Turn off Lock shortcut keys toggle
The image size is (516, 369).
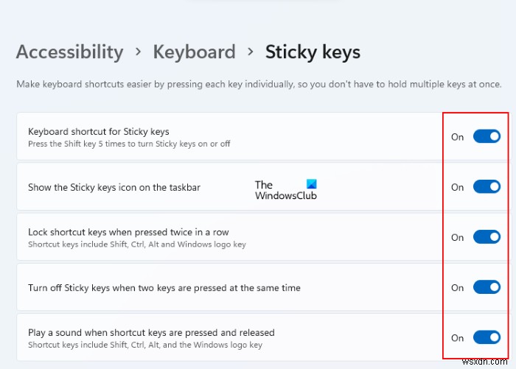tap(487, 237)
